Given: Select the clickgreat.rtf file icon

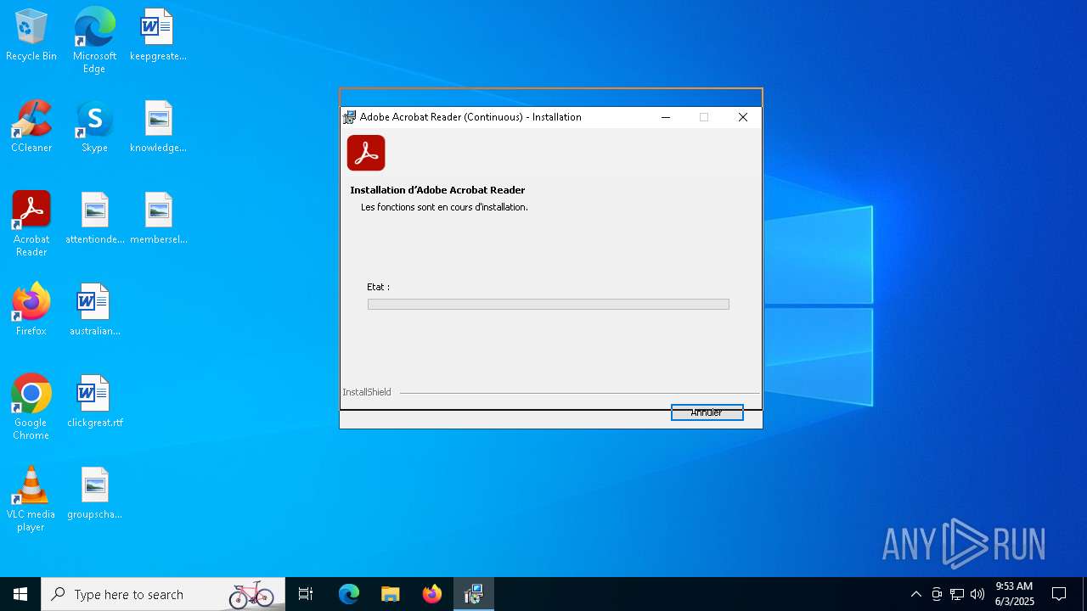Looking at the screenshot, I should pos(94,402).
